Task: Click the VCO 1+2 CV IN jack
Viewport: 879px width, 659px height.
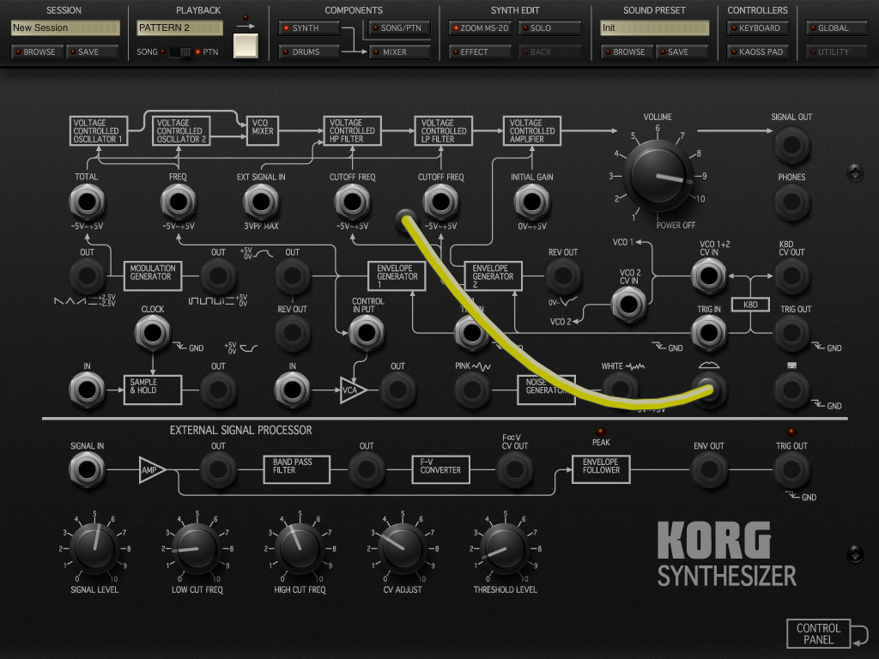Action: coord(709,275)
